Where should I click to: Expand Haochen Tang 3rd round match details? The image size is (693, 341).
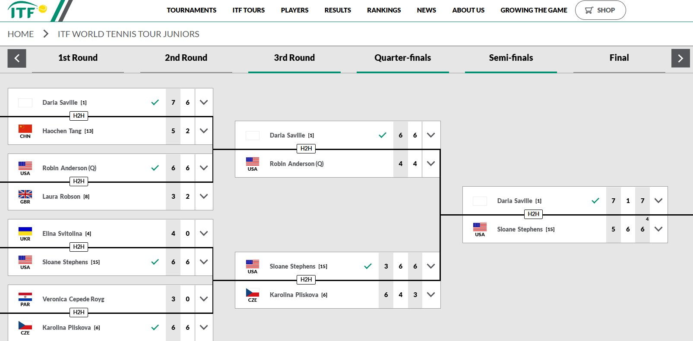point(204,131)
